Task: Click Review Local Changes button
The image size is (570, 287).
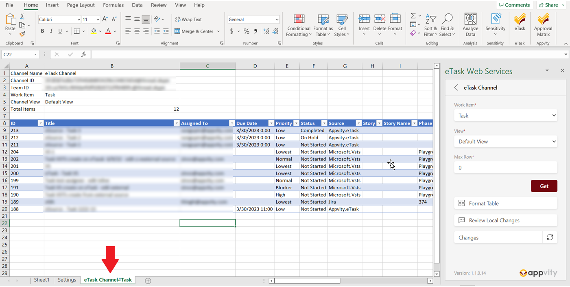Action: (x=505, y=220)
